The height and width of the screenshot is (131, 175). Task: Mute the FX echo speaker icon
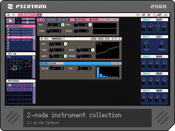click(42, 63)
